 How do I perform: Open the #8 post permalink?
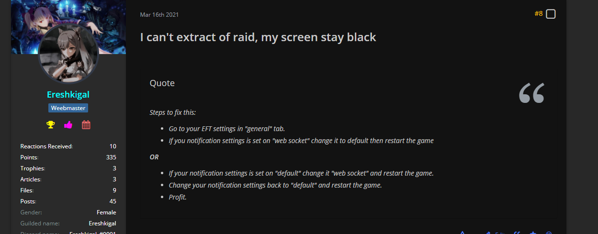(539, 14)
